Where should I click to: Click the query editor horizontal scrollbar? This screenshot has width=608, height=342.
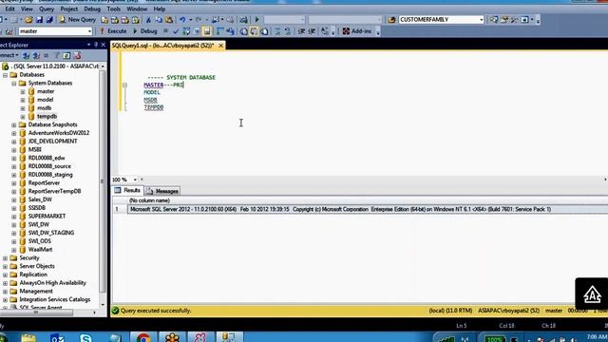[373, 180]
